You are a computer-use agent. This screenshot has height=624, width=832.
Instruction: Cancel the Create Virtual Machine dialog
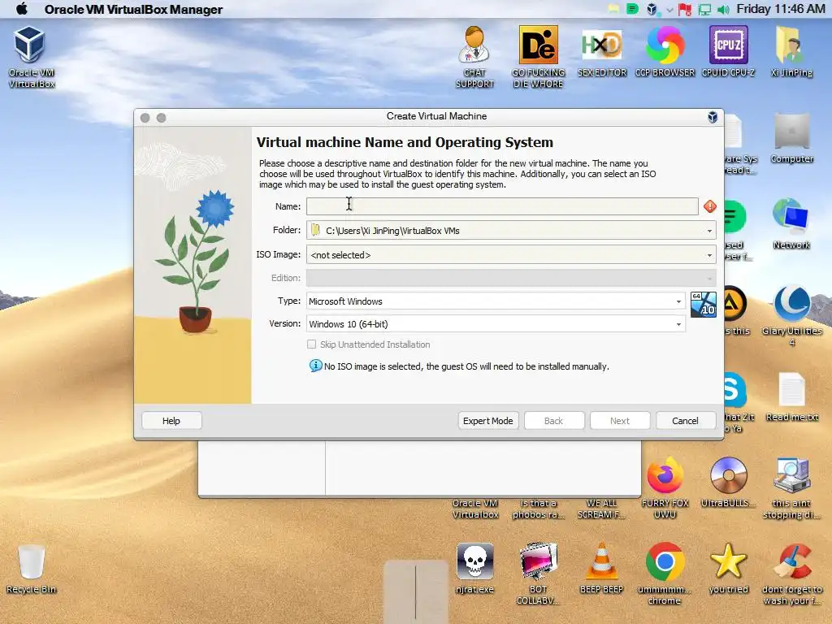(686, 421)
